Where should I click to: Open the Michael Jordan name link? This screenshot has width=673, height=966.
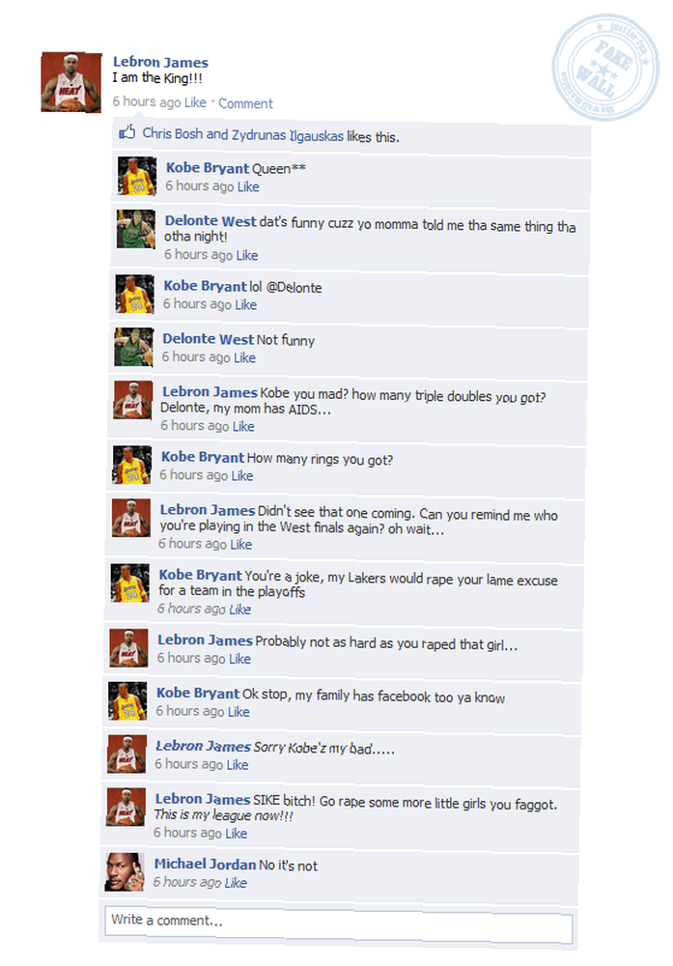tap(205, 865)
